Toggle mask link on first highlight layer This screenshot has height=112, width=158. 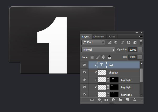point(108,80)
